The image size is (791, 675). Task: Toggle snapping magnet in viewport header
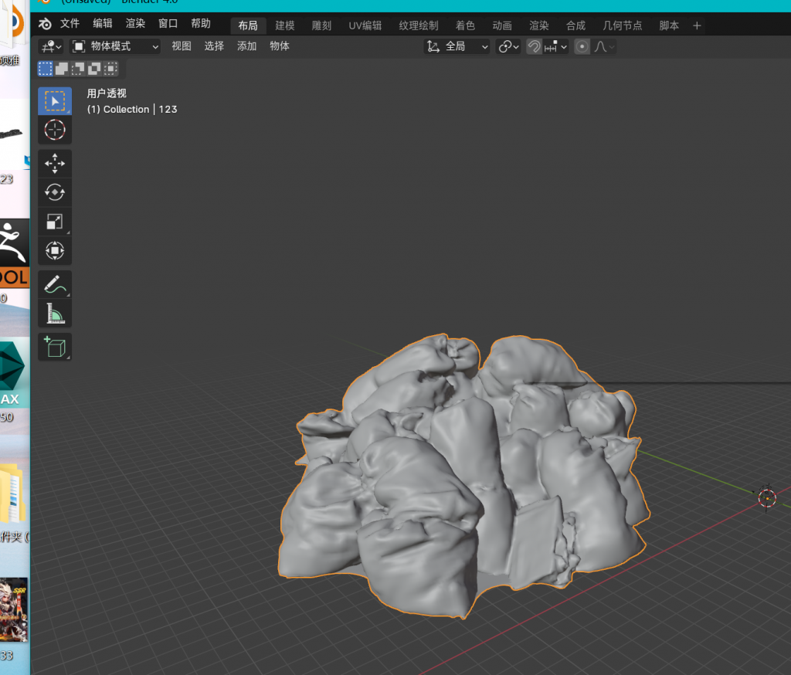coord(534,47)
